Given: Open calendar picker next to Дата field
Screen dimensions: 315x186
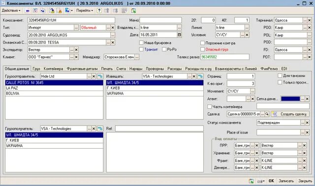Looking at the screenshot, I should [x=179, y=35].
